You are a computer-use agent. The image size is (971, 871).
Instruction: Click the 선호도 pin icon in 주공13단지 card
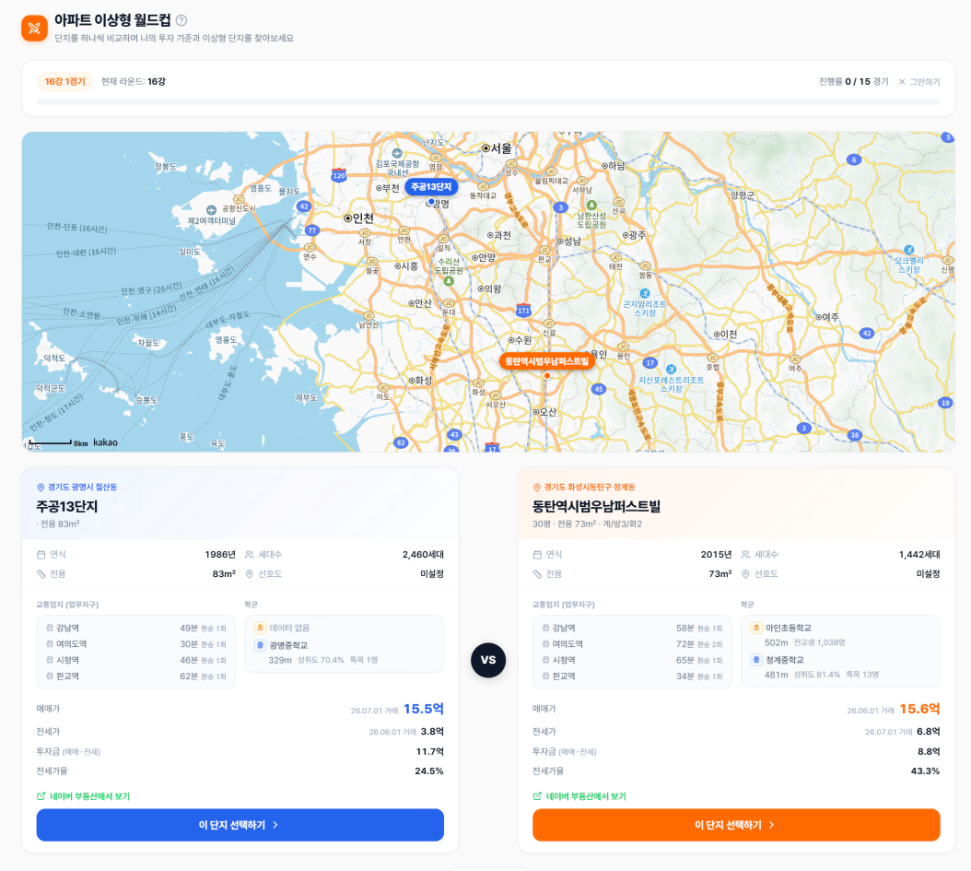point(250,574)
